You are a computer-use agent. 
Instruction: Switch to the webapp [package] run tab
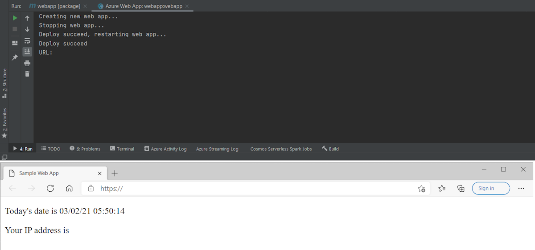click(54, 6)
